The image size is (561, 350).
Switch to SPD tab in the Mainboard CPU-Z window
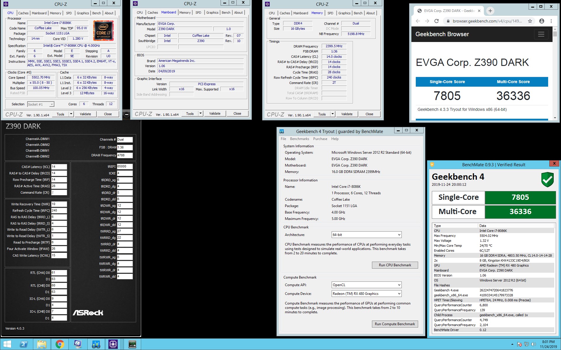pos(198,13)
